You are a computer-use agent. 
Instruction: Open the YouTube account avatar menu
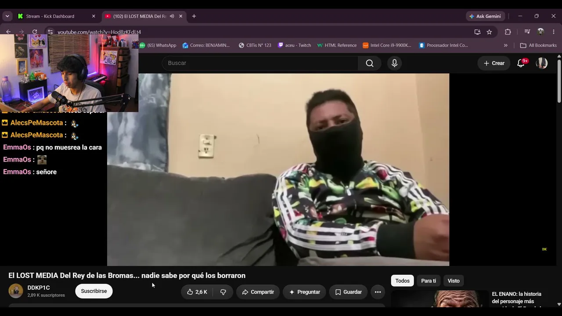[x=542, y=63]
